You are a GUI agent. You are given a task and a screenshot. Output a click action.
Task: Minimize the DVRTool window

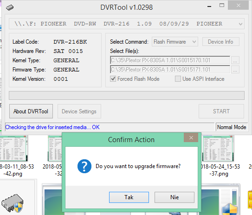tap(209, 7)
